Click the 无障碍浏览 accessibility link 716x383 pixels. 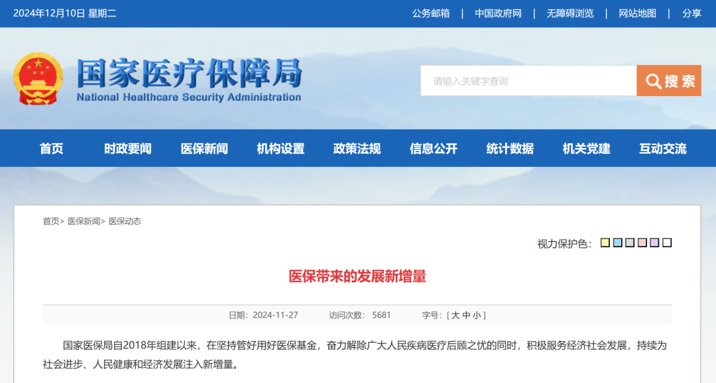coord(570,13)
